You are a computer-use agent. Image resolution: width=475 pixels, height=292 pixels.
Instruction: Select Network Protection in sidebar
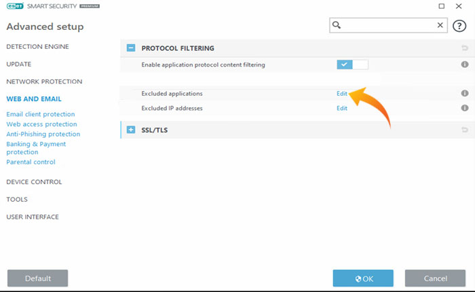click(x=44, y=81)
